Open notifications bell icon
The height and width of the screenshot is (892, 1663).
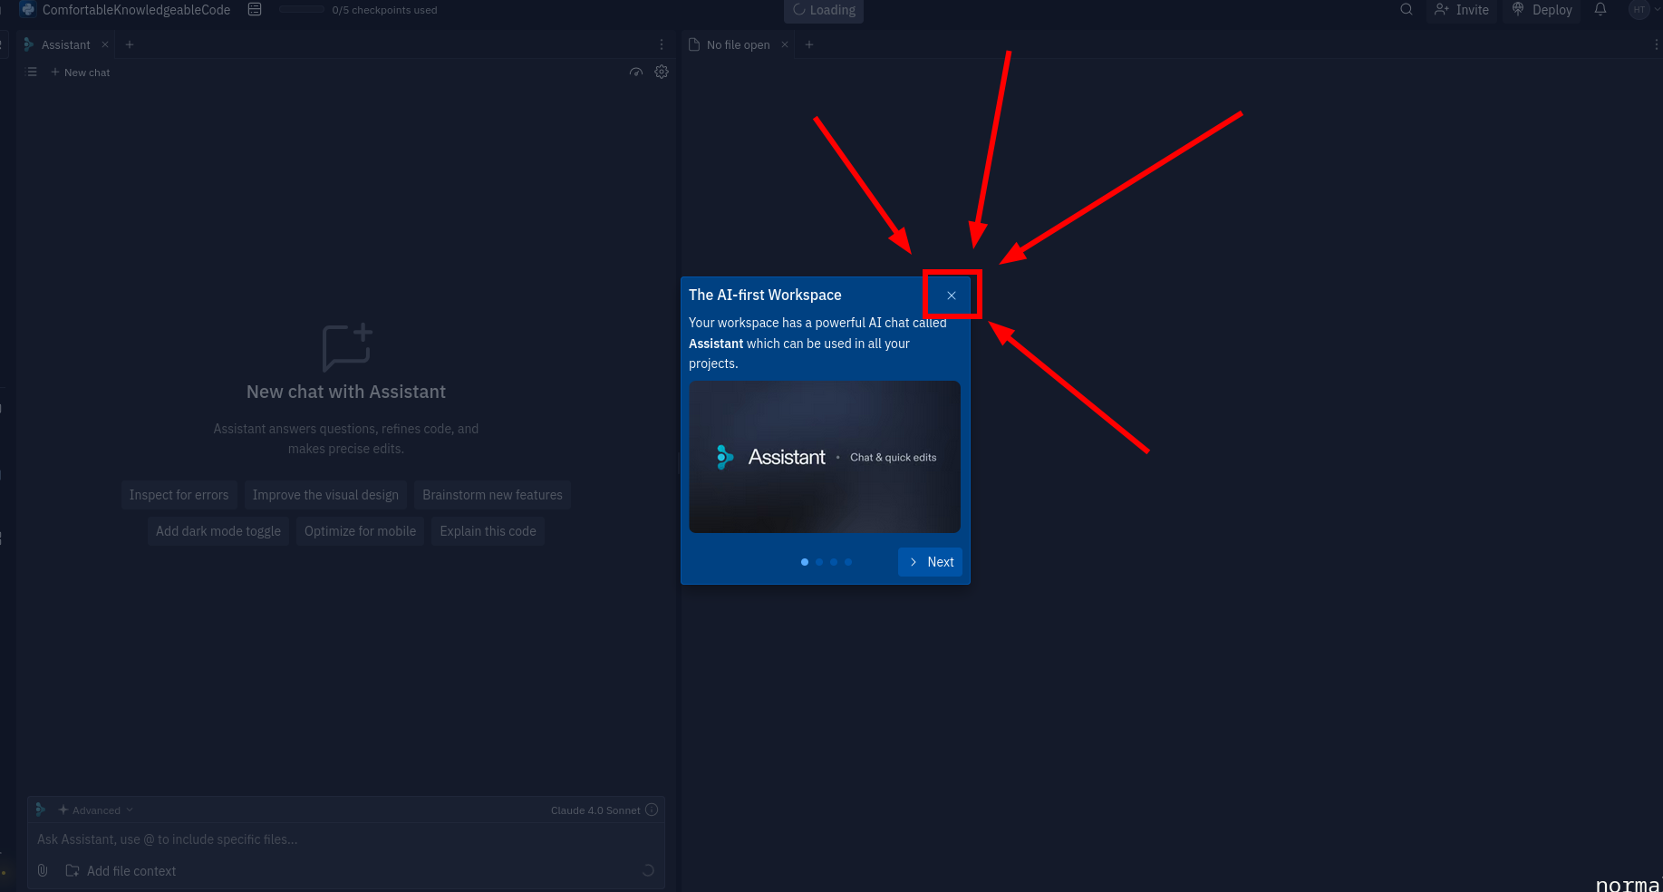point(1600,10)
